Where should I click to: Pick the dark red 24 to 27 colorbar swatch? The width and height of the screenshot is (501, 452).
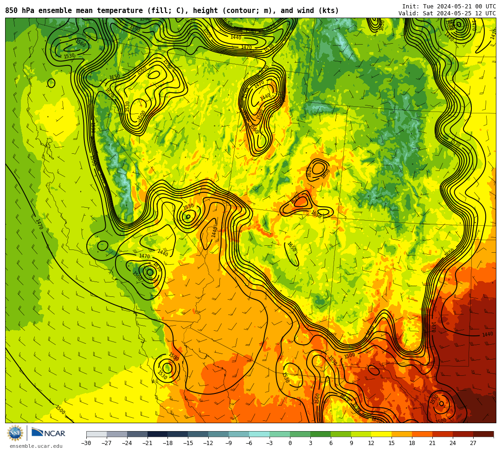point(463,434)
